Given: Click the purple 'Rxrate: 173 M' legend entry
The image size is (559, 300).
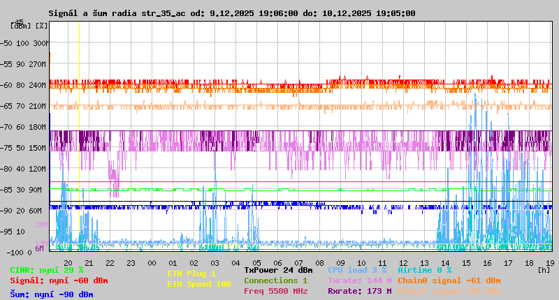Looking at the screenshot, I should click(359, 291).
